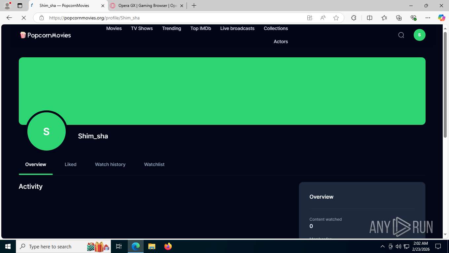This screenshot has width=449, height=253.
Task: Open browser Collections panel
Action: click(x=399, y=18)
